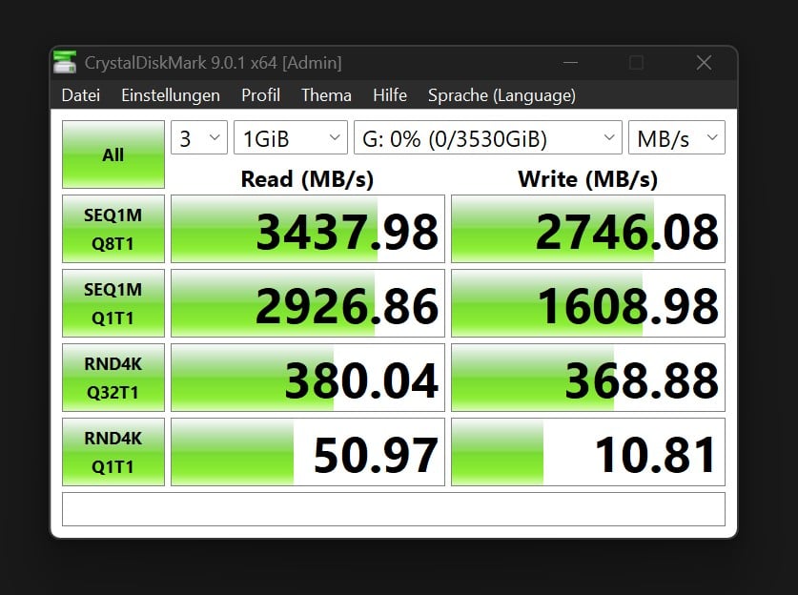Open the MB/s unit dropdown
This screenshot has height=595, width=798.
pyautogui.click(x=675, y=138)
